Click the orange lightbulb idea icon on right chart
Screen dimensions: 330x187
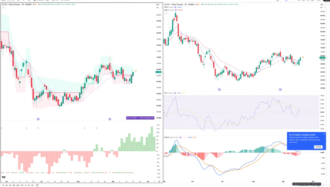click(303, 57)
